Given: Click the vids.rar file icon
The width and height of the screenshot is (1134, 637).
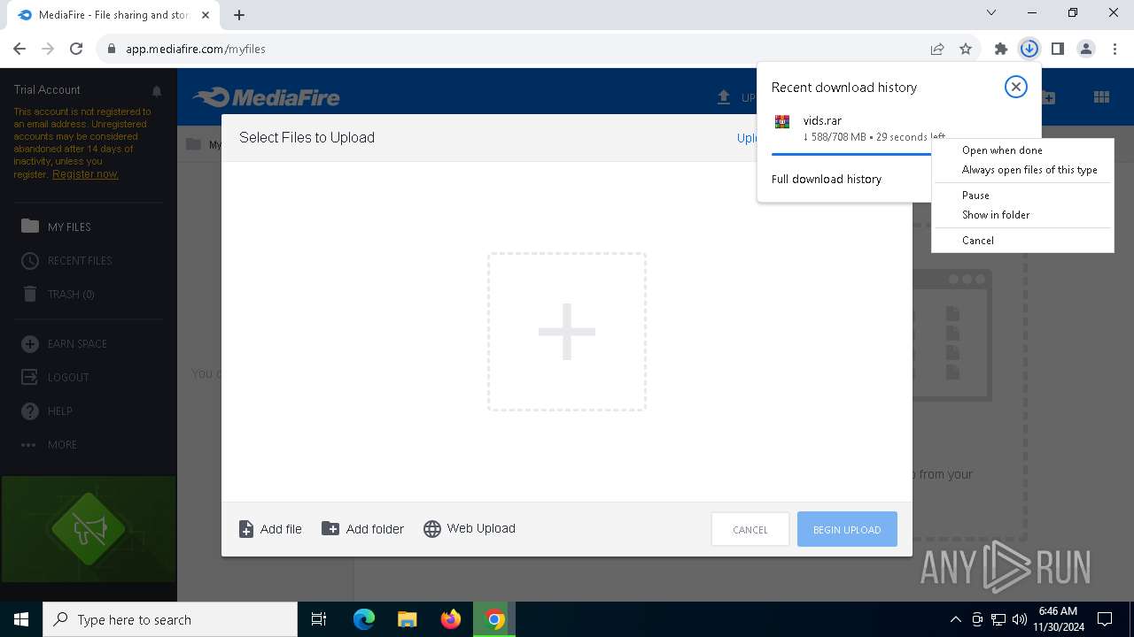Looking at the screenshot, I should pos(782,122).
